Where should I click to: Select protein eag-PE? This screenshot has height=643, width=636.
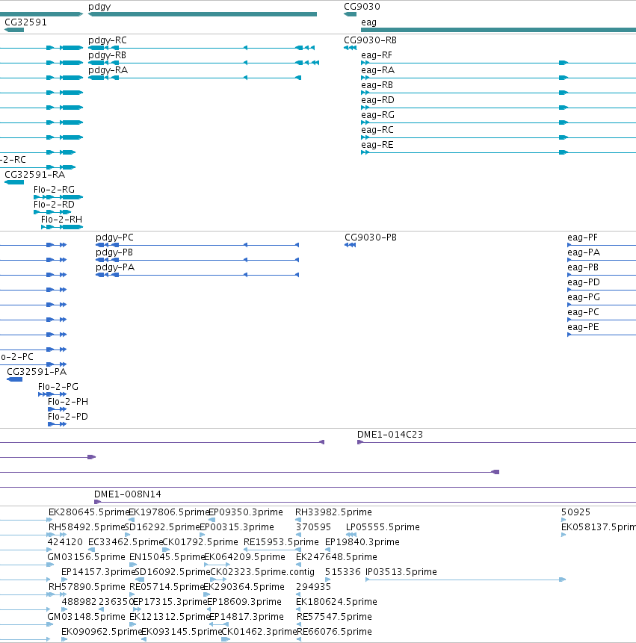click(602, 335)
